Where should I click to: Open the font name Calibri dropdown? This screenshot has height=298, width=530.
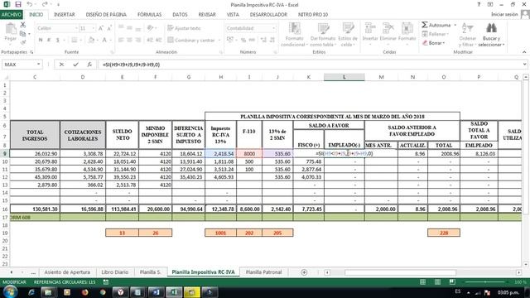(x=76, y=28)
